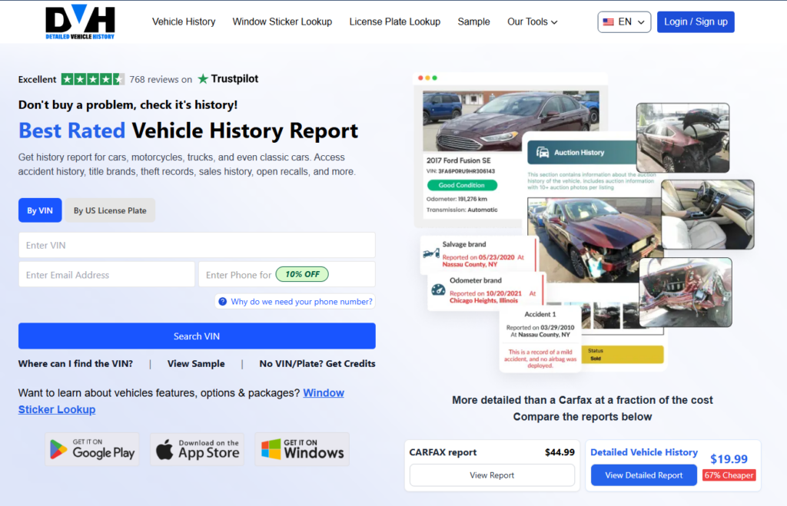Click the Get it on Windows badge
The width and height of the screenshot is (787, 506).
coord(302,449)
